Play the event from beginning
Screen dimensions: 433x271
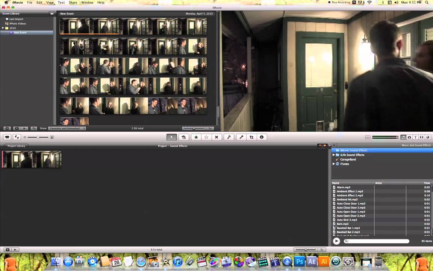24,128
